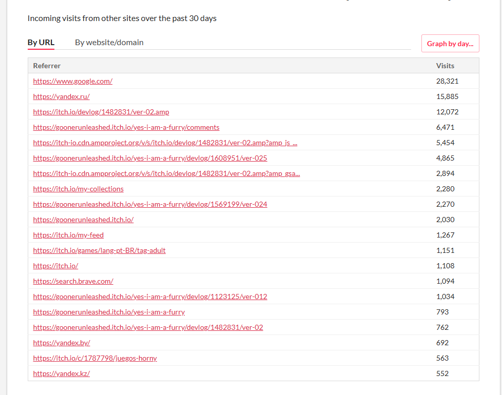Open the itch.io/my-feed link
The width and height of the screenshot is (502, 395).
click(68, 235)
